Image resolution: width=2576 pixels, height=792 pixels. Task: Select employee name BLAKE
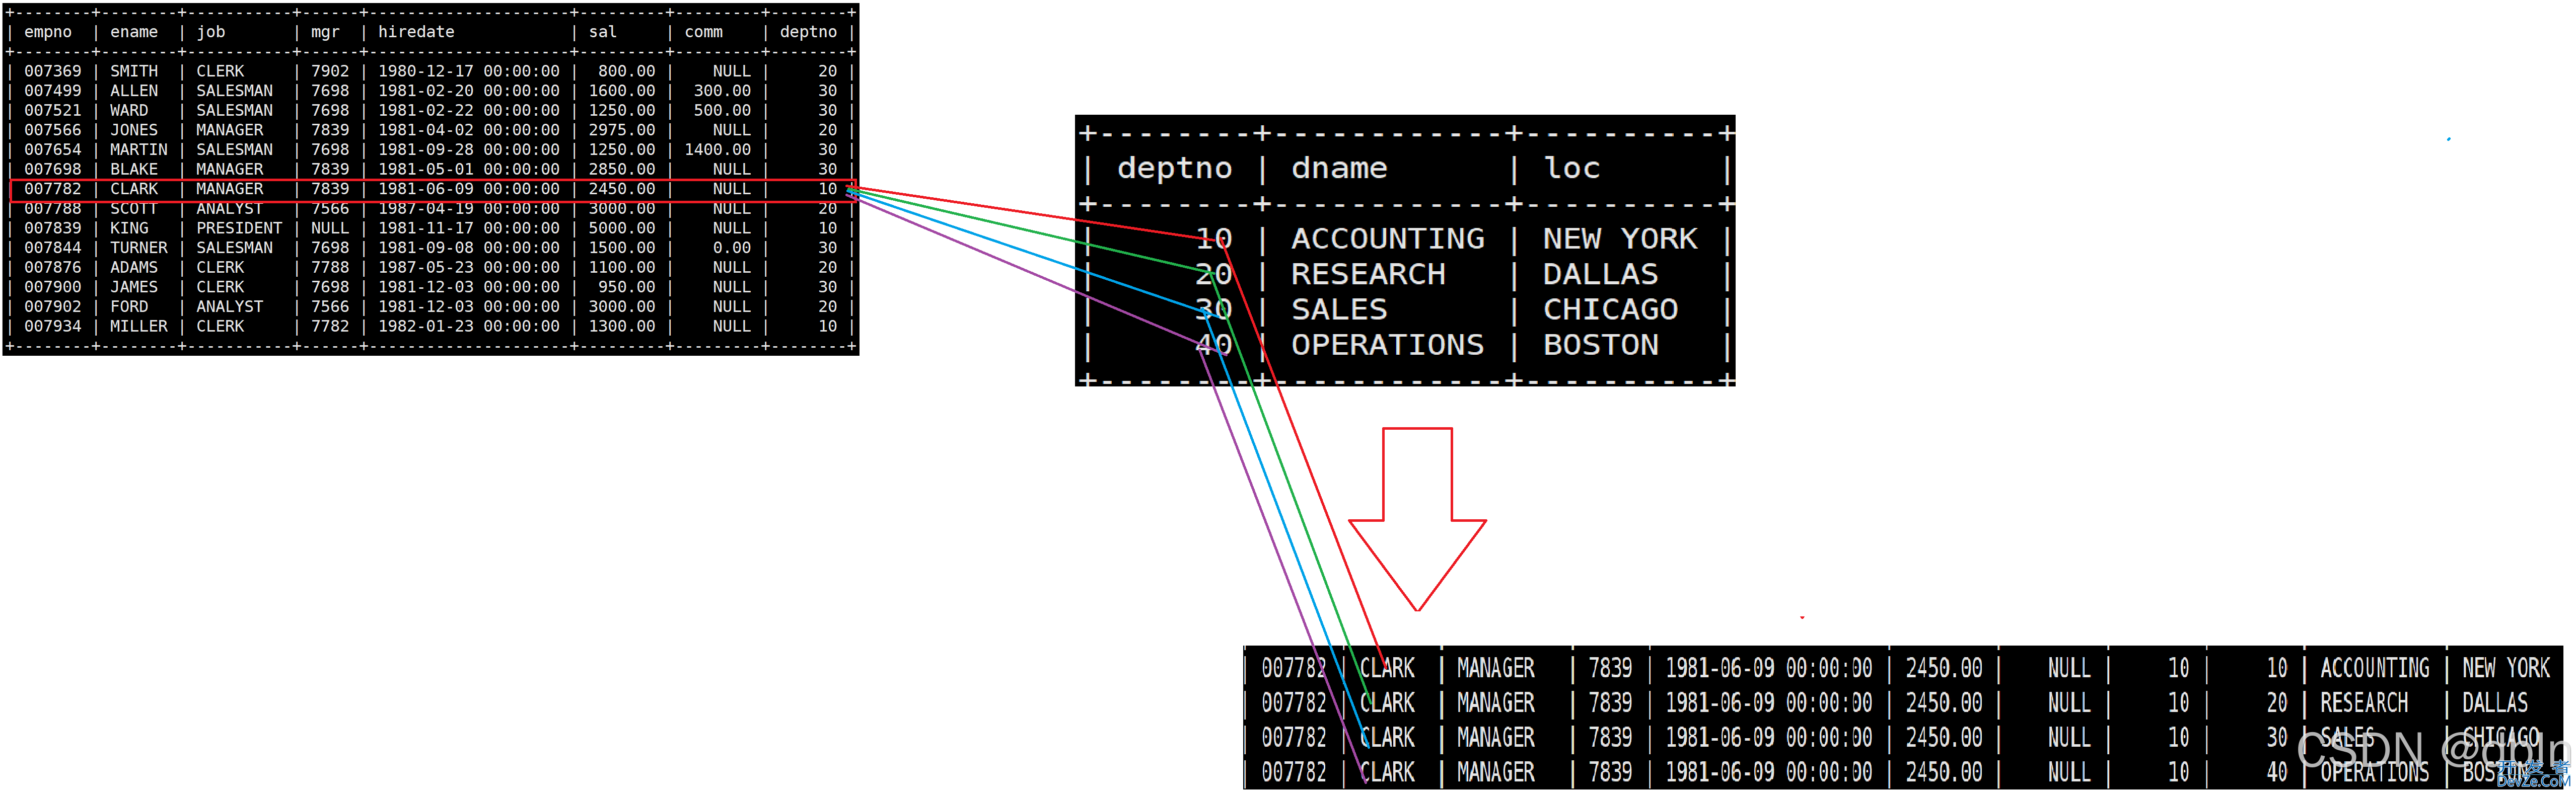[134, 170]
